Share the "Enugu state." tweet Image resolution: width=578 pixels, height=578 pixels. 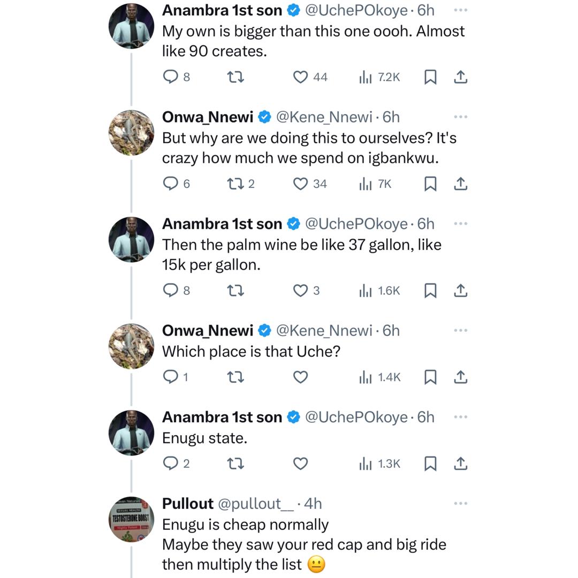coord(460,463)
